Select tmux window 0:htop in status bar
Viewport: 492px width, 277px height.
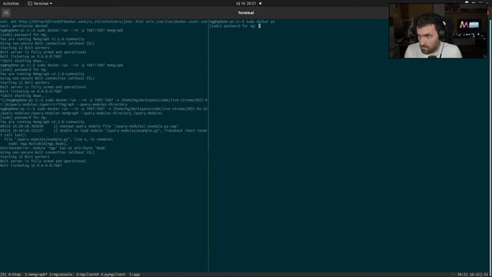click(15, 275)
